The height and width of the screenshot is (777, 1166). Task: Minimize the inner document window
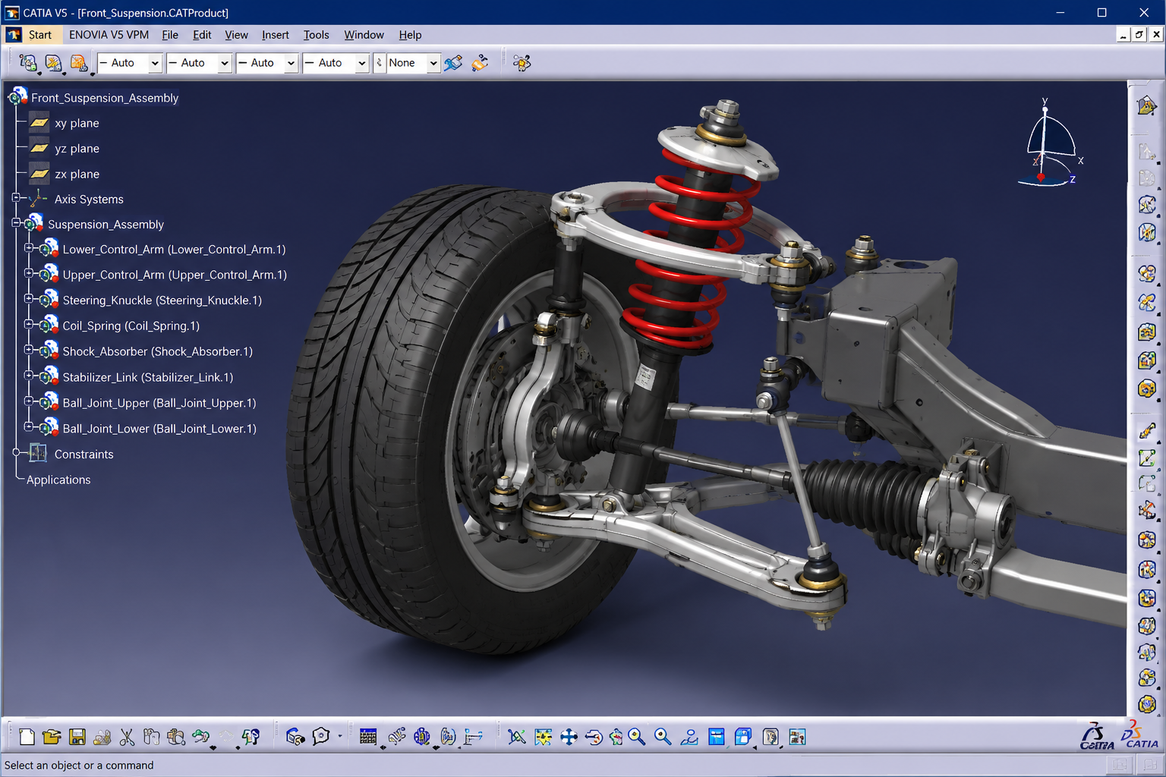pyautogui.click(x=1123, y=35)
